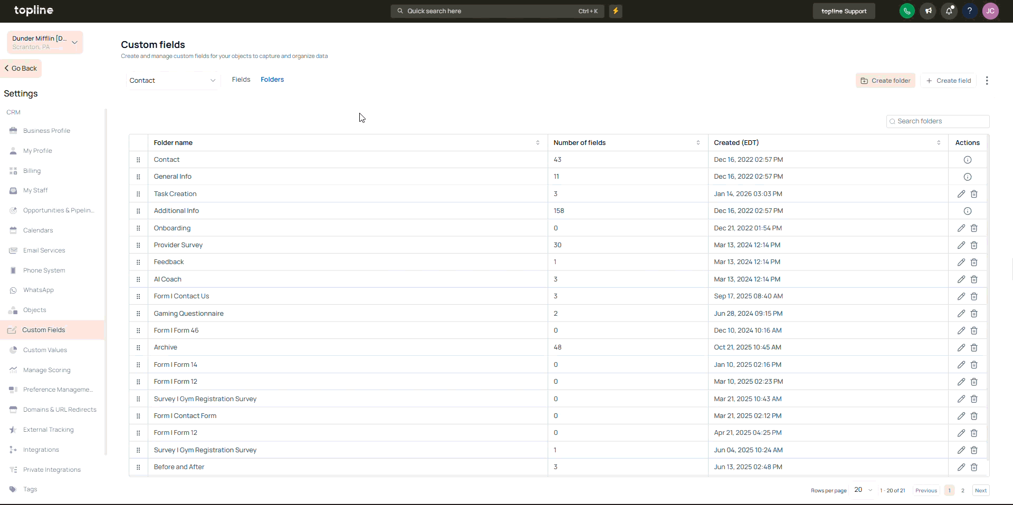Open Custom Values in settings sidebar
1013x505 pixels.
tap(45, 350)
